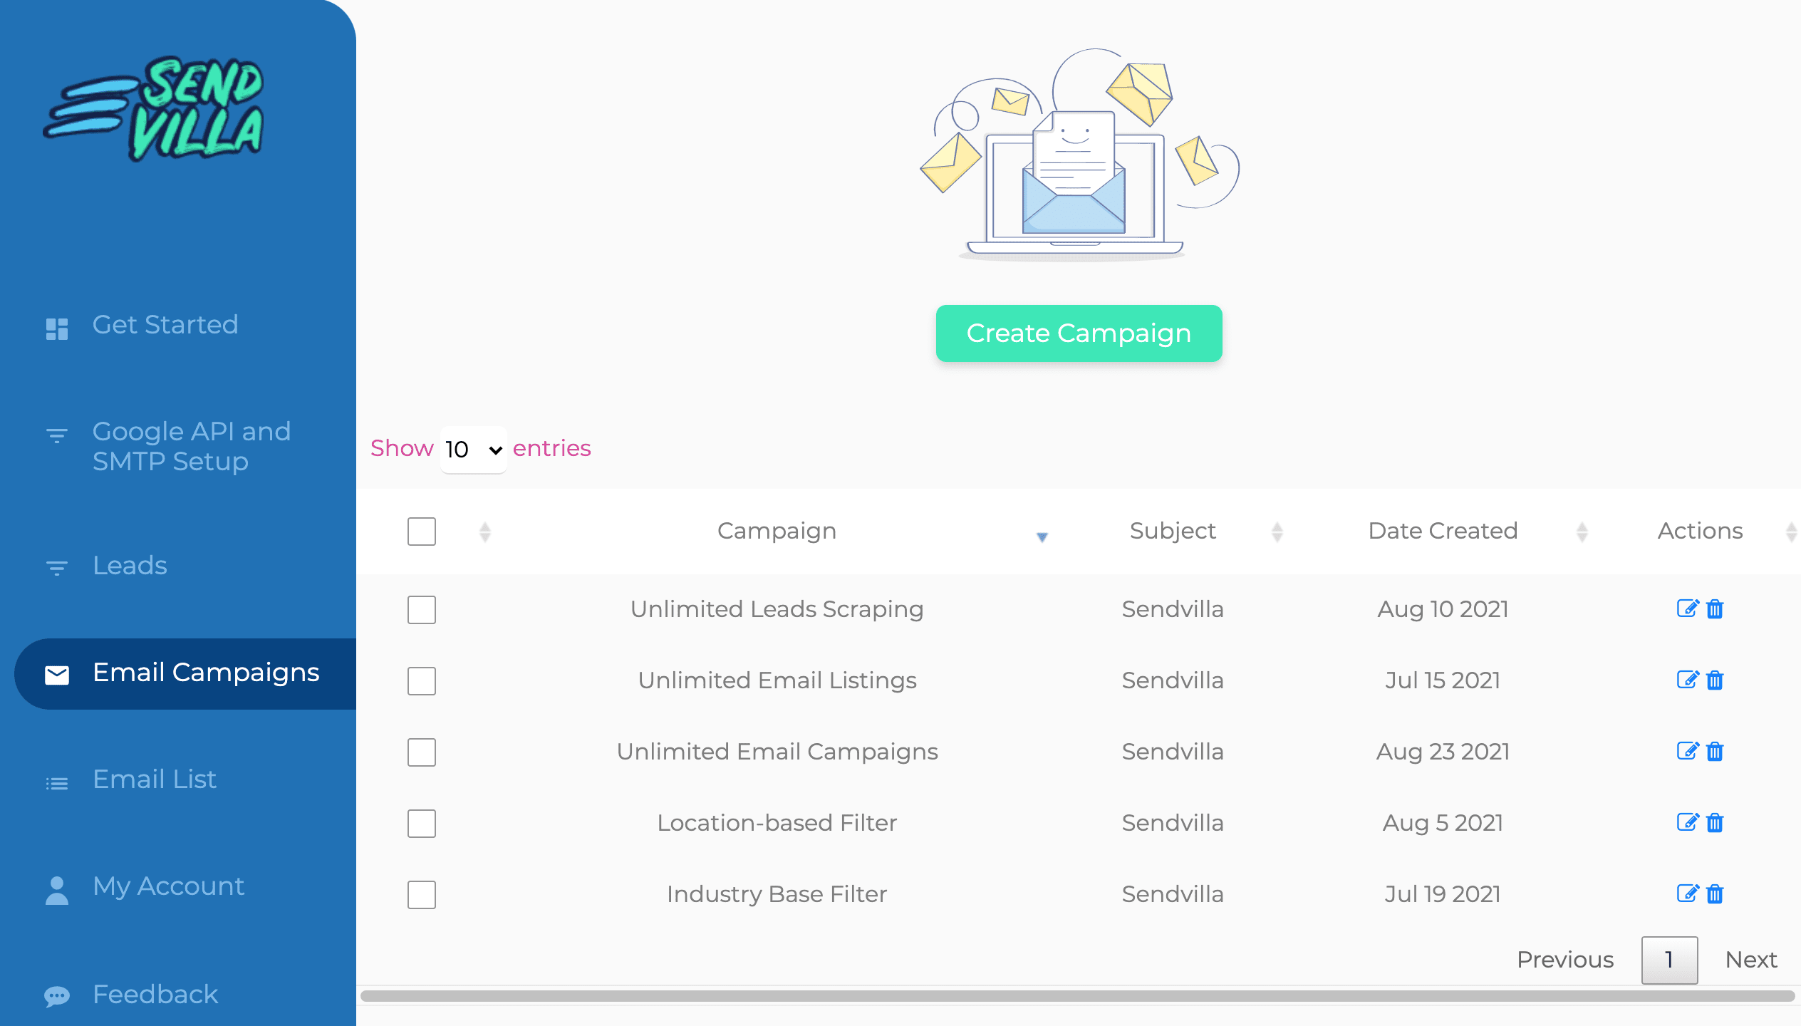The width and height of the screenshot is (1801, 1026).
Task: Check the Unlimited Leads Scraping row checkbox
Action: [x=421, y=610]
